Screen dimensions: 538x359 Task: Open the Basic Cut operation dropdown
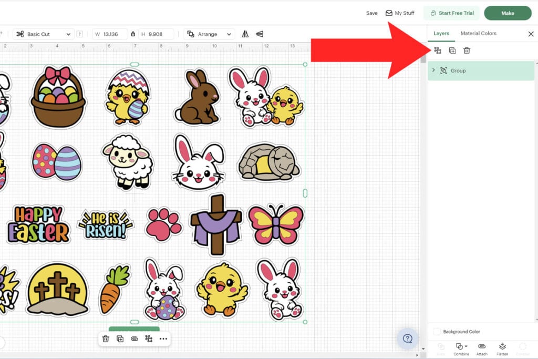43,34
